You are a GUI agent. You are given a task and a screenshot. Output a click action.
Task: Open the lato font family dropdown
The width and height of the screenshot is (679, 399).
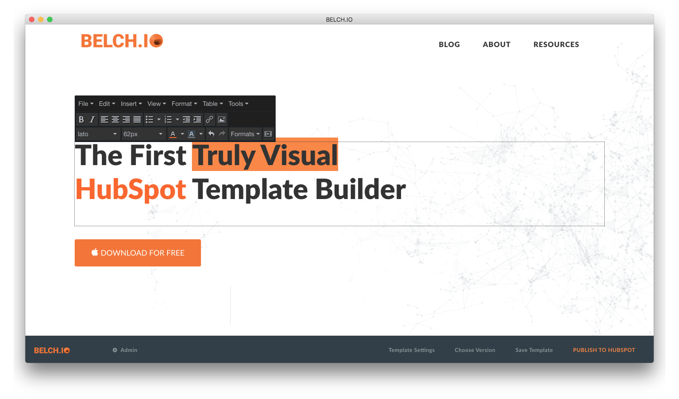pyautogui.click(x=97, y=134)
